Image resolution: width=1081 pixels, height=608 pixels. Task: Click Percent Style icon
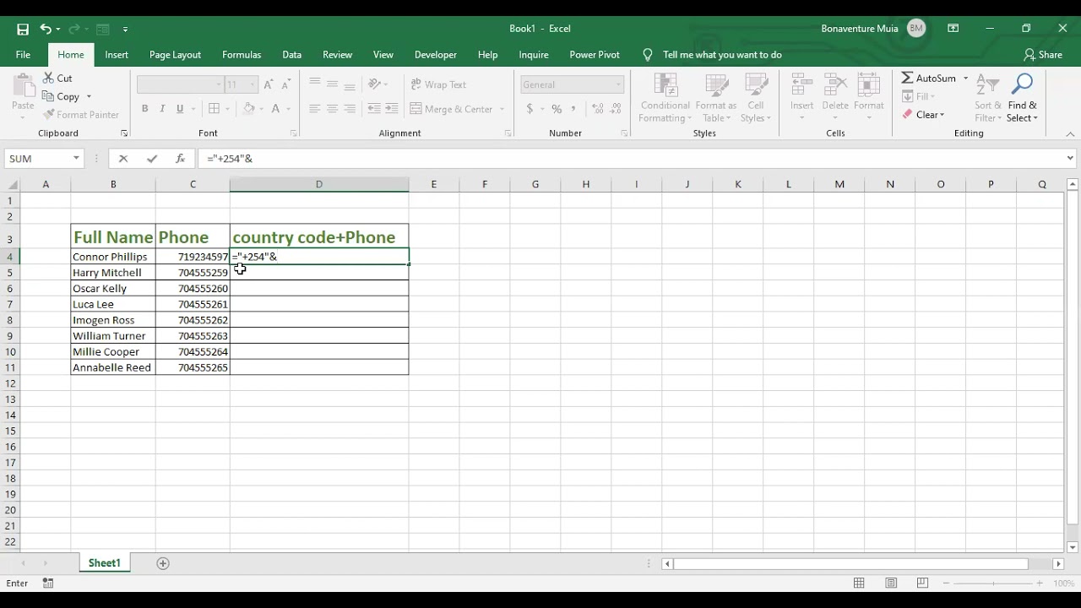(x=557, y=109)
